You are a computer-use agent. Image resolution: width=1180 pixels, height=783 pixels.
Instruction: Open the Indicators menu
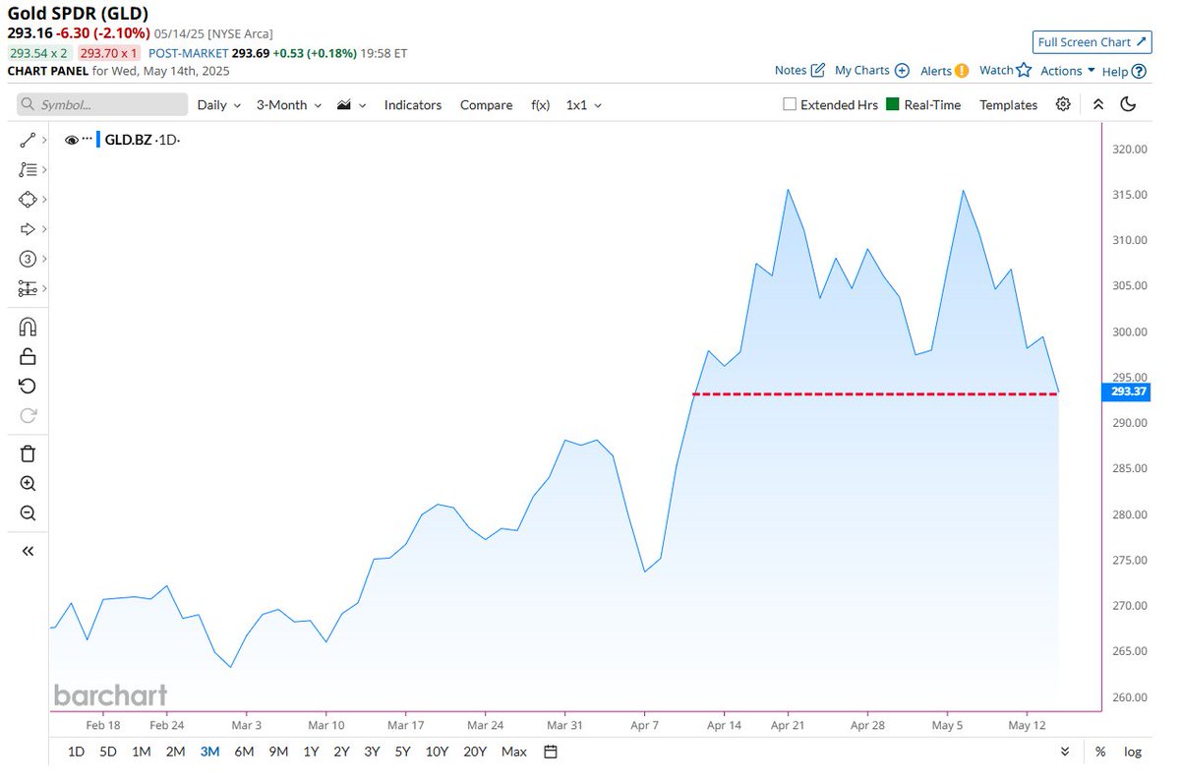point(413,104)
